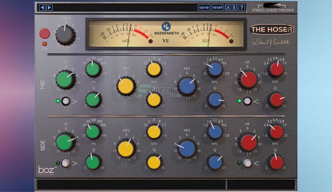Toggle the red ON power button
The width and height of the screenshot is (332, 192).
(x=44, y=34)
